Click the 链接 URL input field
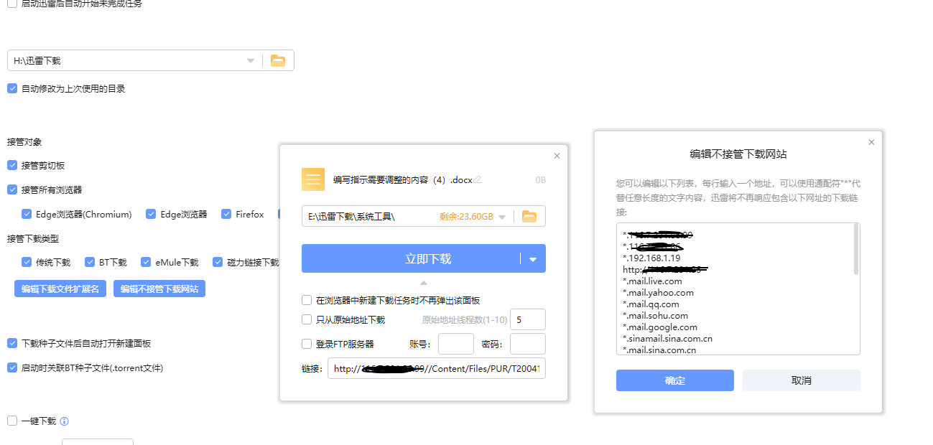933x445 pixels. pos(436,368)
